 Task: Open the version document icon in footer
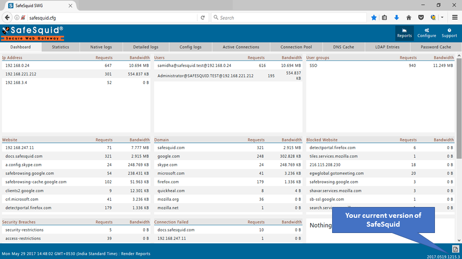pyautogui.click(x=455, y=249)
